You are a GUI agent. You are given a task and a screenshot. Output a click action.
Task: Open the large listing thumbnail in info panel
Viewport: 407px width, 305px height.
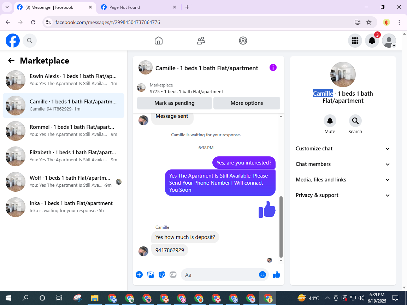[343, 75]
